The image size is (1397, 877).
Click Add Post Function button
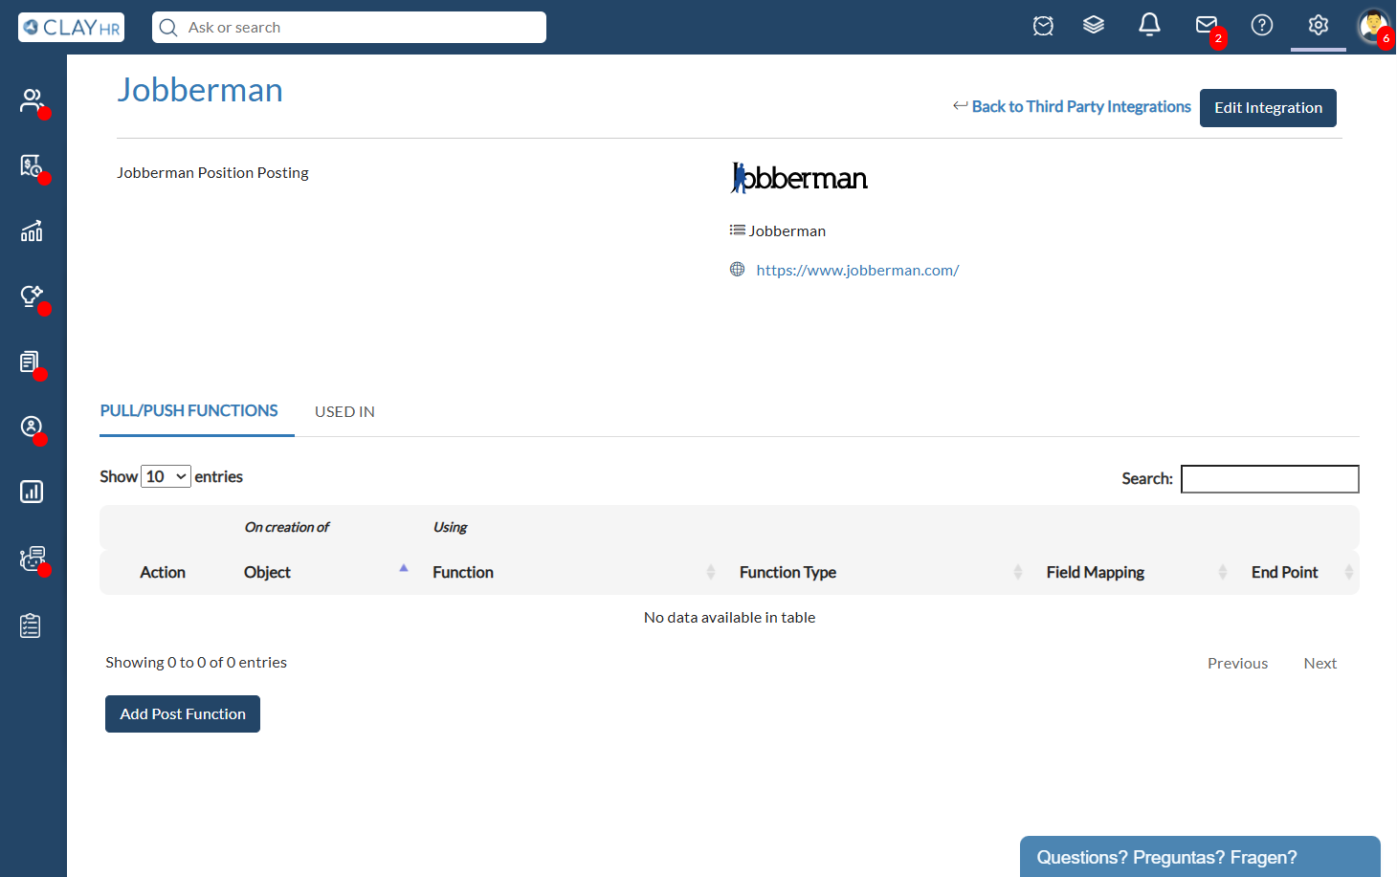183,714
